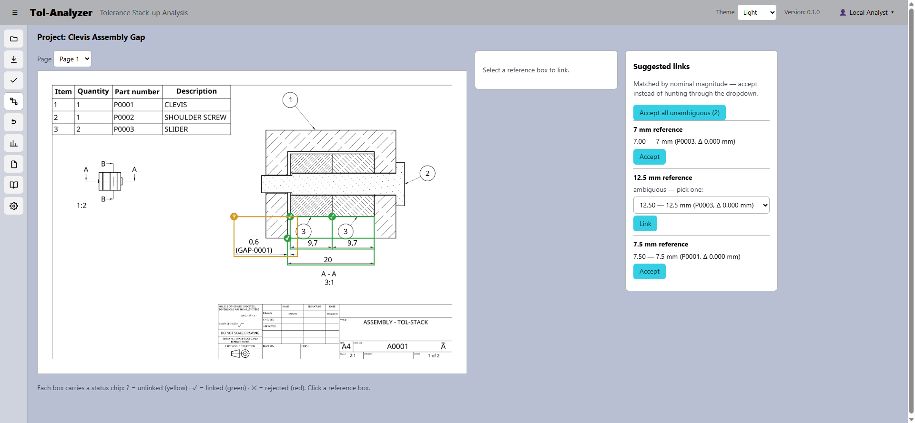Accept the 7 mm reference suggestion

click(x=649, y=157)
